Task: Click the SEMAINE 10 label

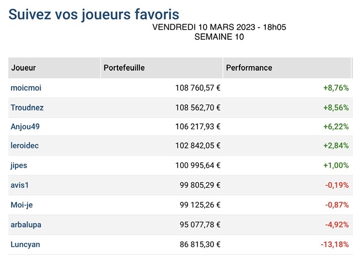Action: coord(219,37)
